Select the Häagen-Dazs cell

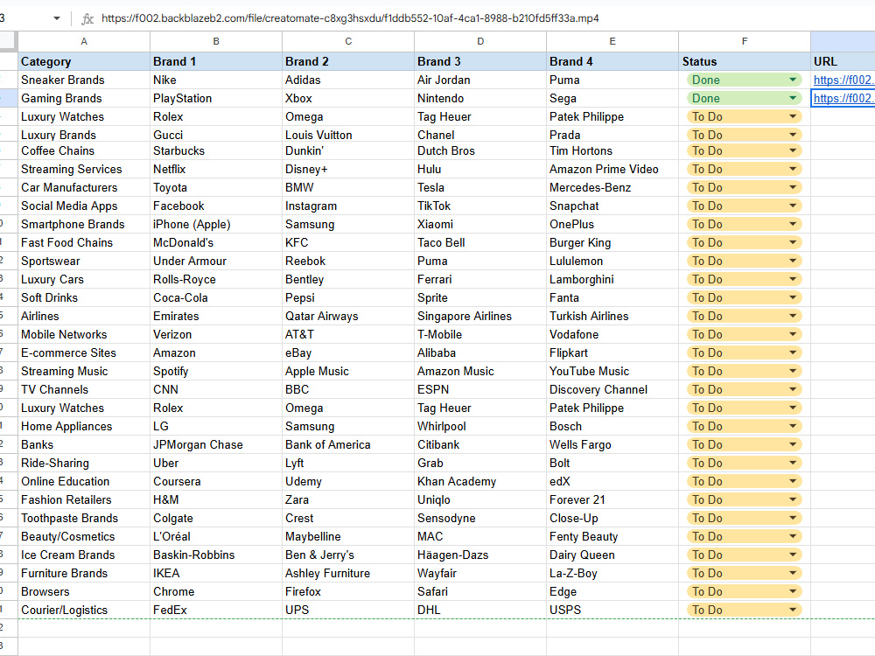pyautogui.click(x=480, y=555)
